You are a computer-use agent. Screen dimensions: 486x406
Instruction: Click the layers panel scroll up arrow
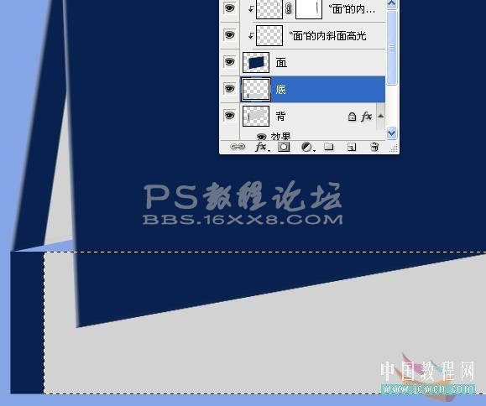(x=391, y=3)
